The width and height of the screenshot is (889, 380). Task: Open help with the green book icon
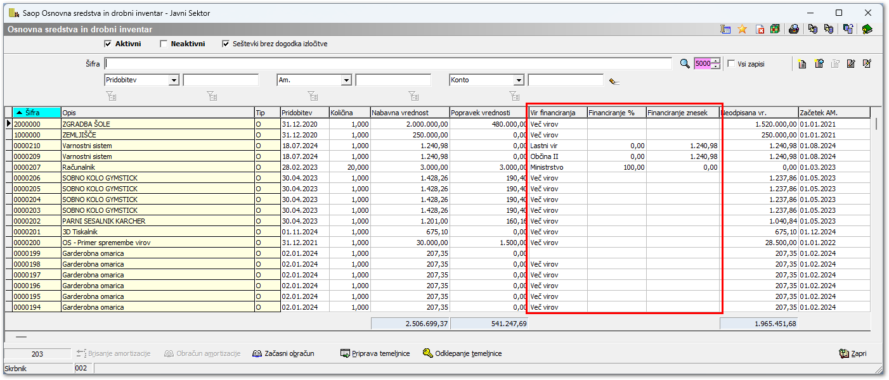coord(867,29)
